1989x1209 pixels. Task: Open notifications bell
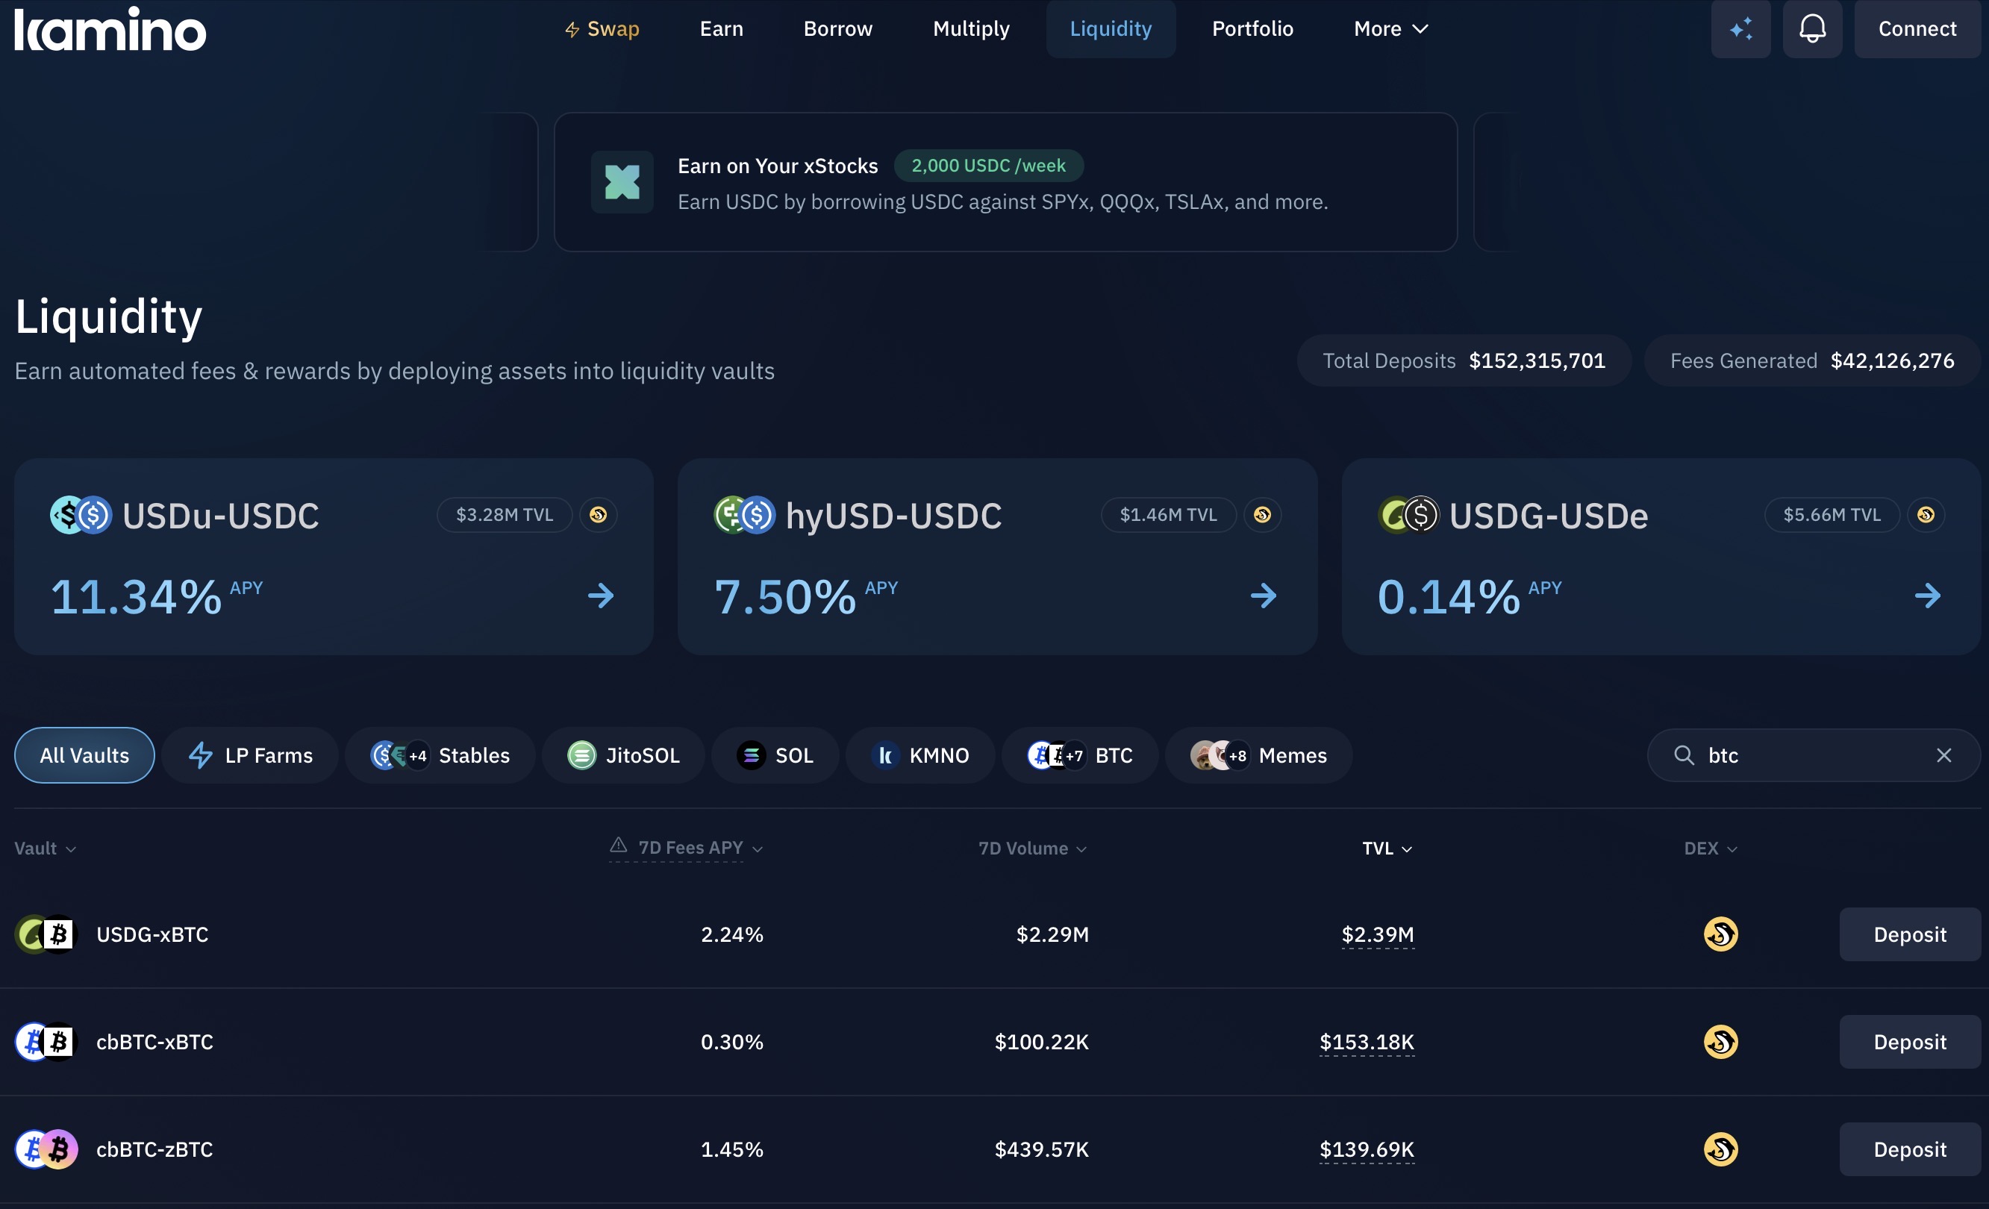point(1812,29)
